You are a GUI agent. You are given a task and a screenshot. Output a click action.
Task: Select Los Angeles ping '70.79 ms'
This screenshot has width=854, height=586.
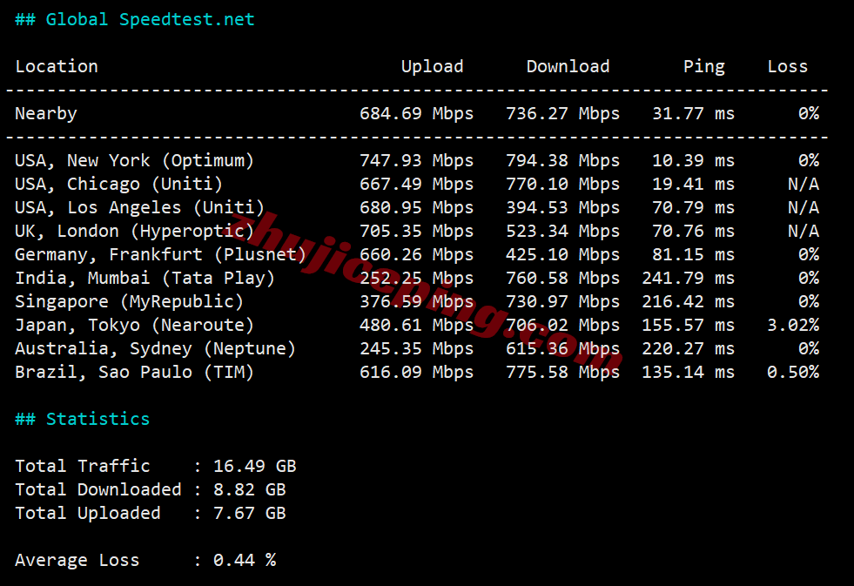tap(693, 207)
